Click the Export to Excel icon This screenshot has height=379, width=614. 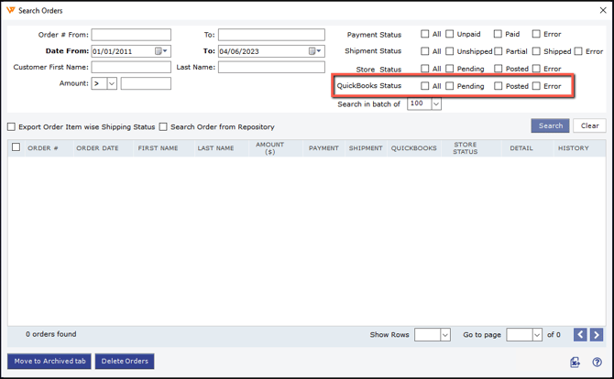point(575,362)
